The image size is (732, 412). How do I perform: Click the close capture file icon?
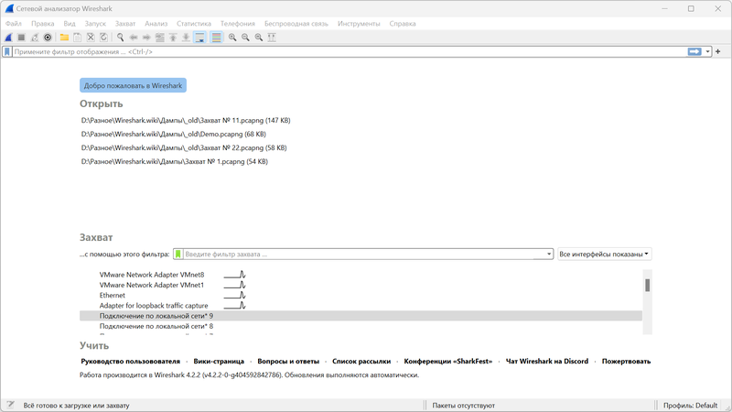point(91,38)
